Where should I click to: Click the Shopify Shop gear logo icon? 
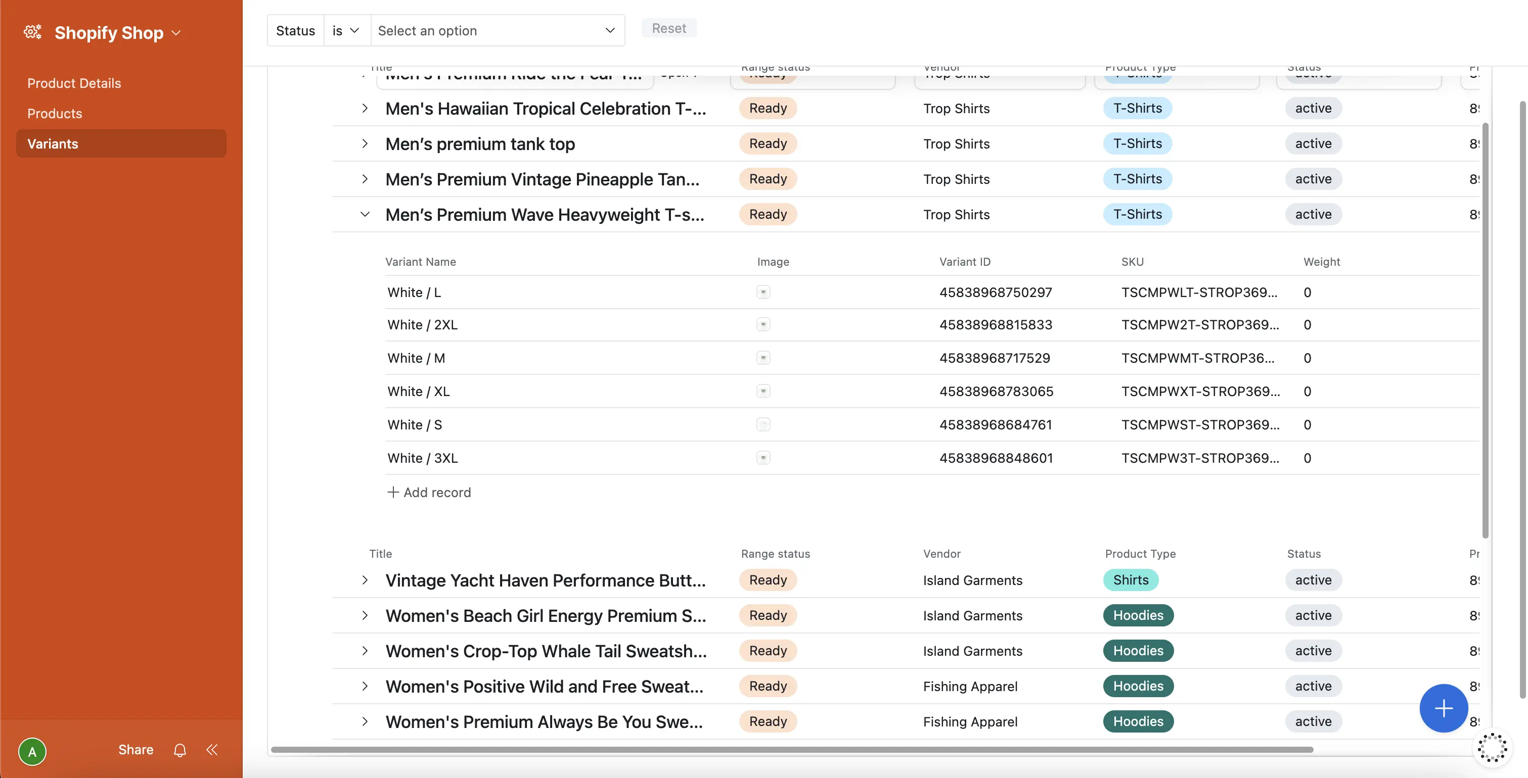(33, 32)
